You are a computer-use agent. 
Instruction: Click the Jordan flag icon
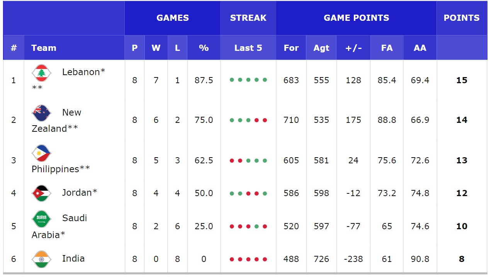click(41, 193)
